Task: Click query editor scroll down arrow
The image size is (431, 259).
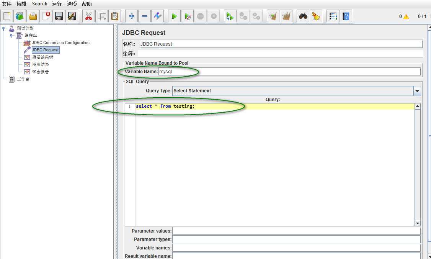Action: pos(418,223)
